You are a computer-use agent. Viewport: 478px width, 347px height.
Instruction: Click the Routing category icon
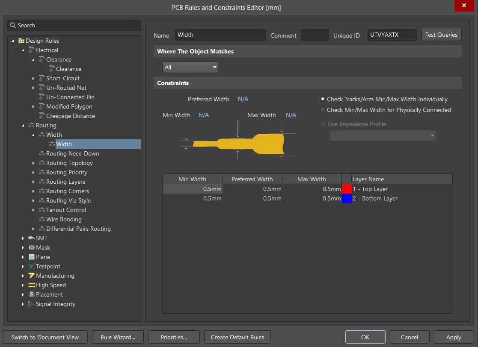coord(31,125)
